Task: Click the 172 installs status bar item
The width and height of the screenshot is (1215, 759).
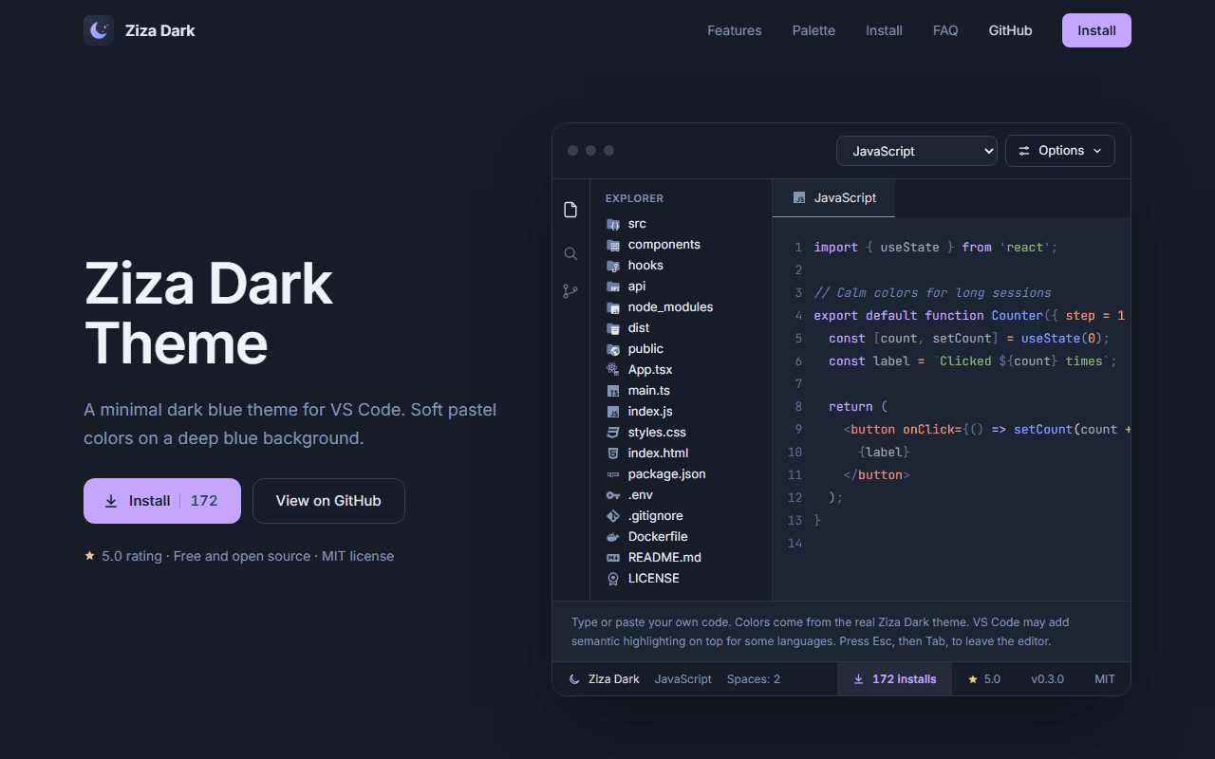Action: (x=894, y=679)
